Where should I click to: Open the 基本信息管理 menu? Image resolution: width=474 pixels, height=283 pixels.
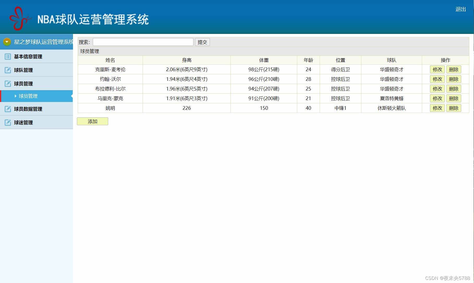pyautogui.click(x=37, y=56)
